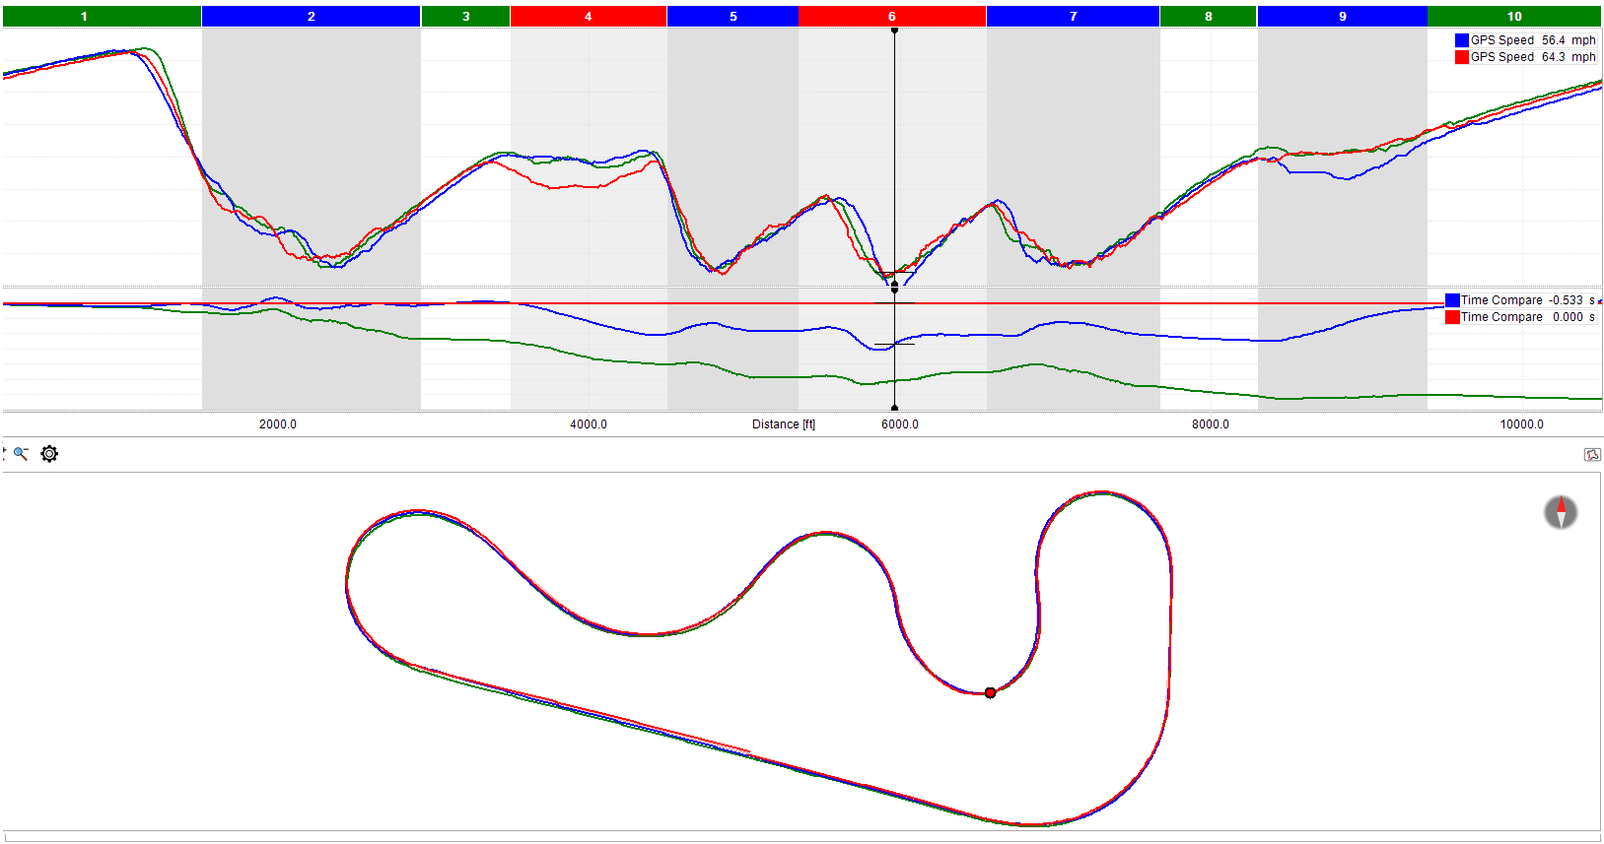
Task: Click the GPS Speed 64.3 mph legend text
Action: (x=1533, y=57)
